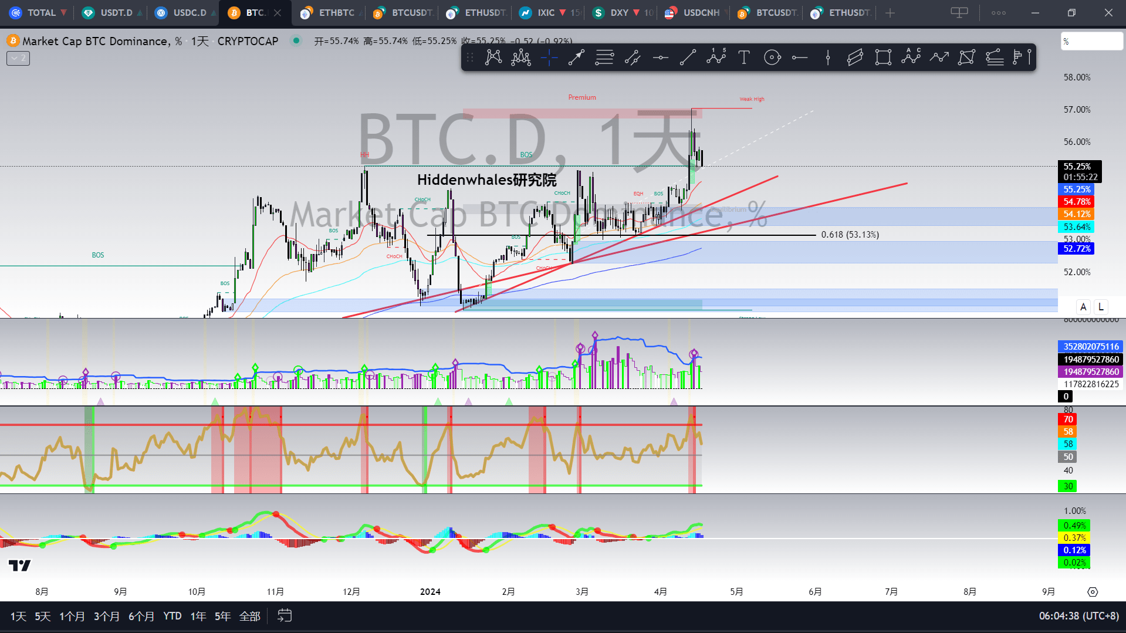Pick the horizontal line tool
The width and height of the screenshot is (1126, 633).
coord(661,57)
